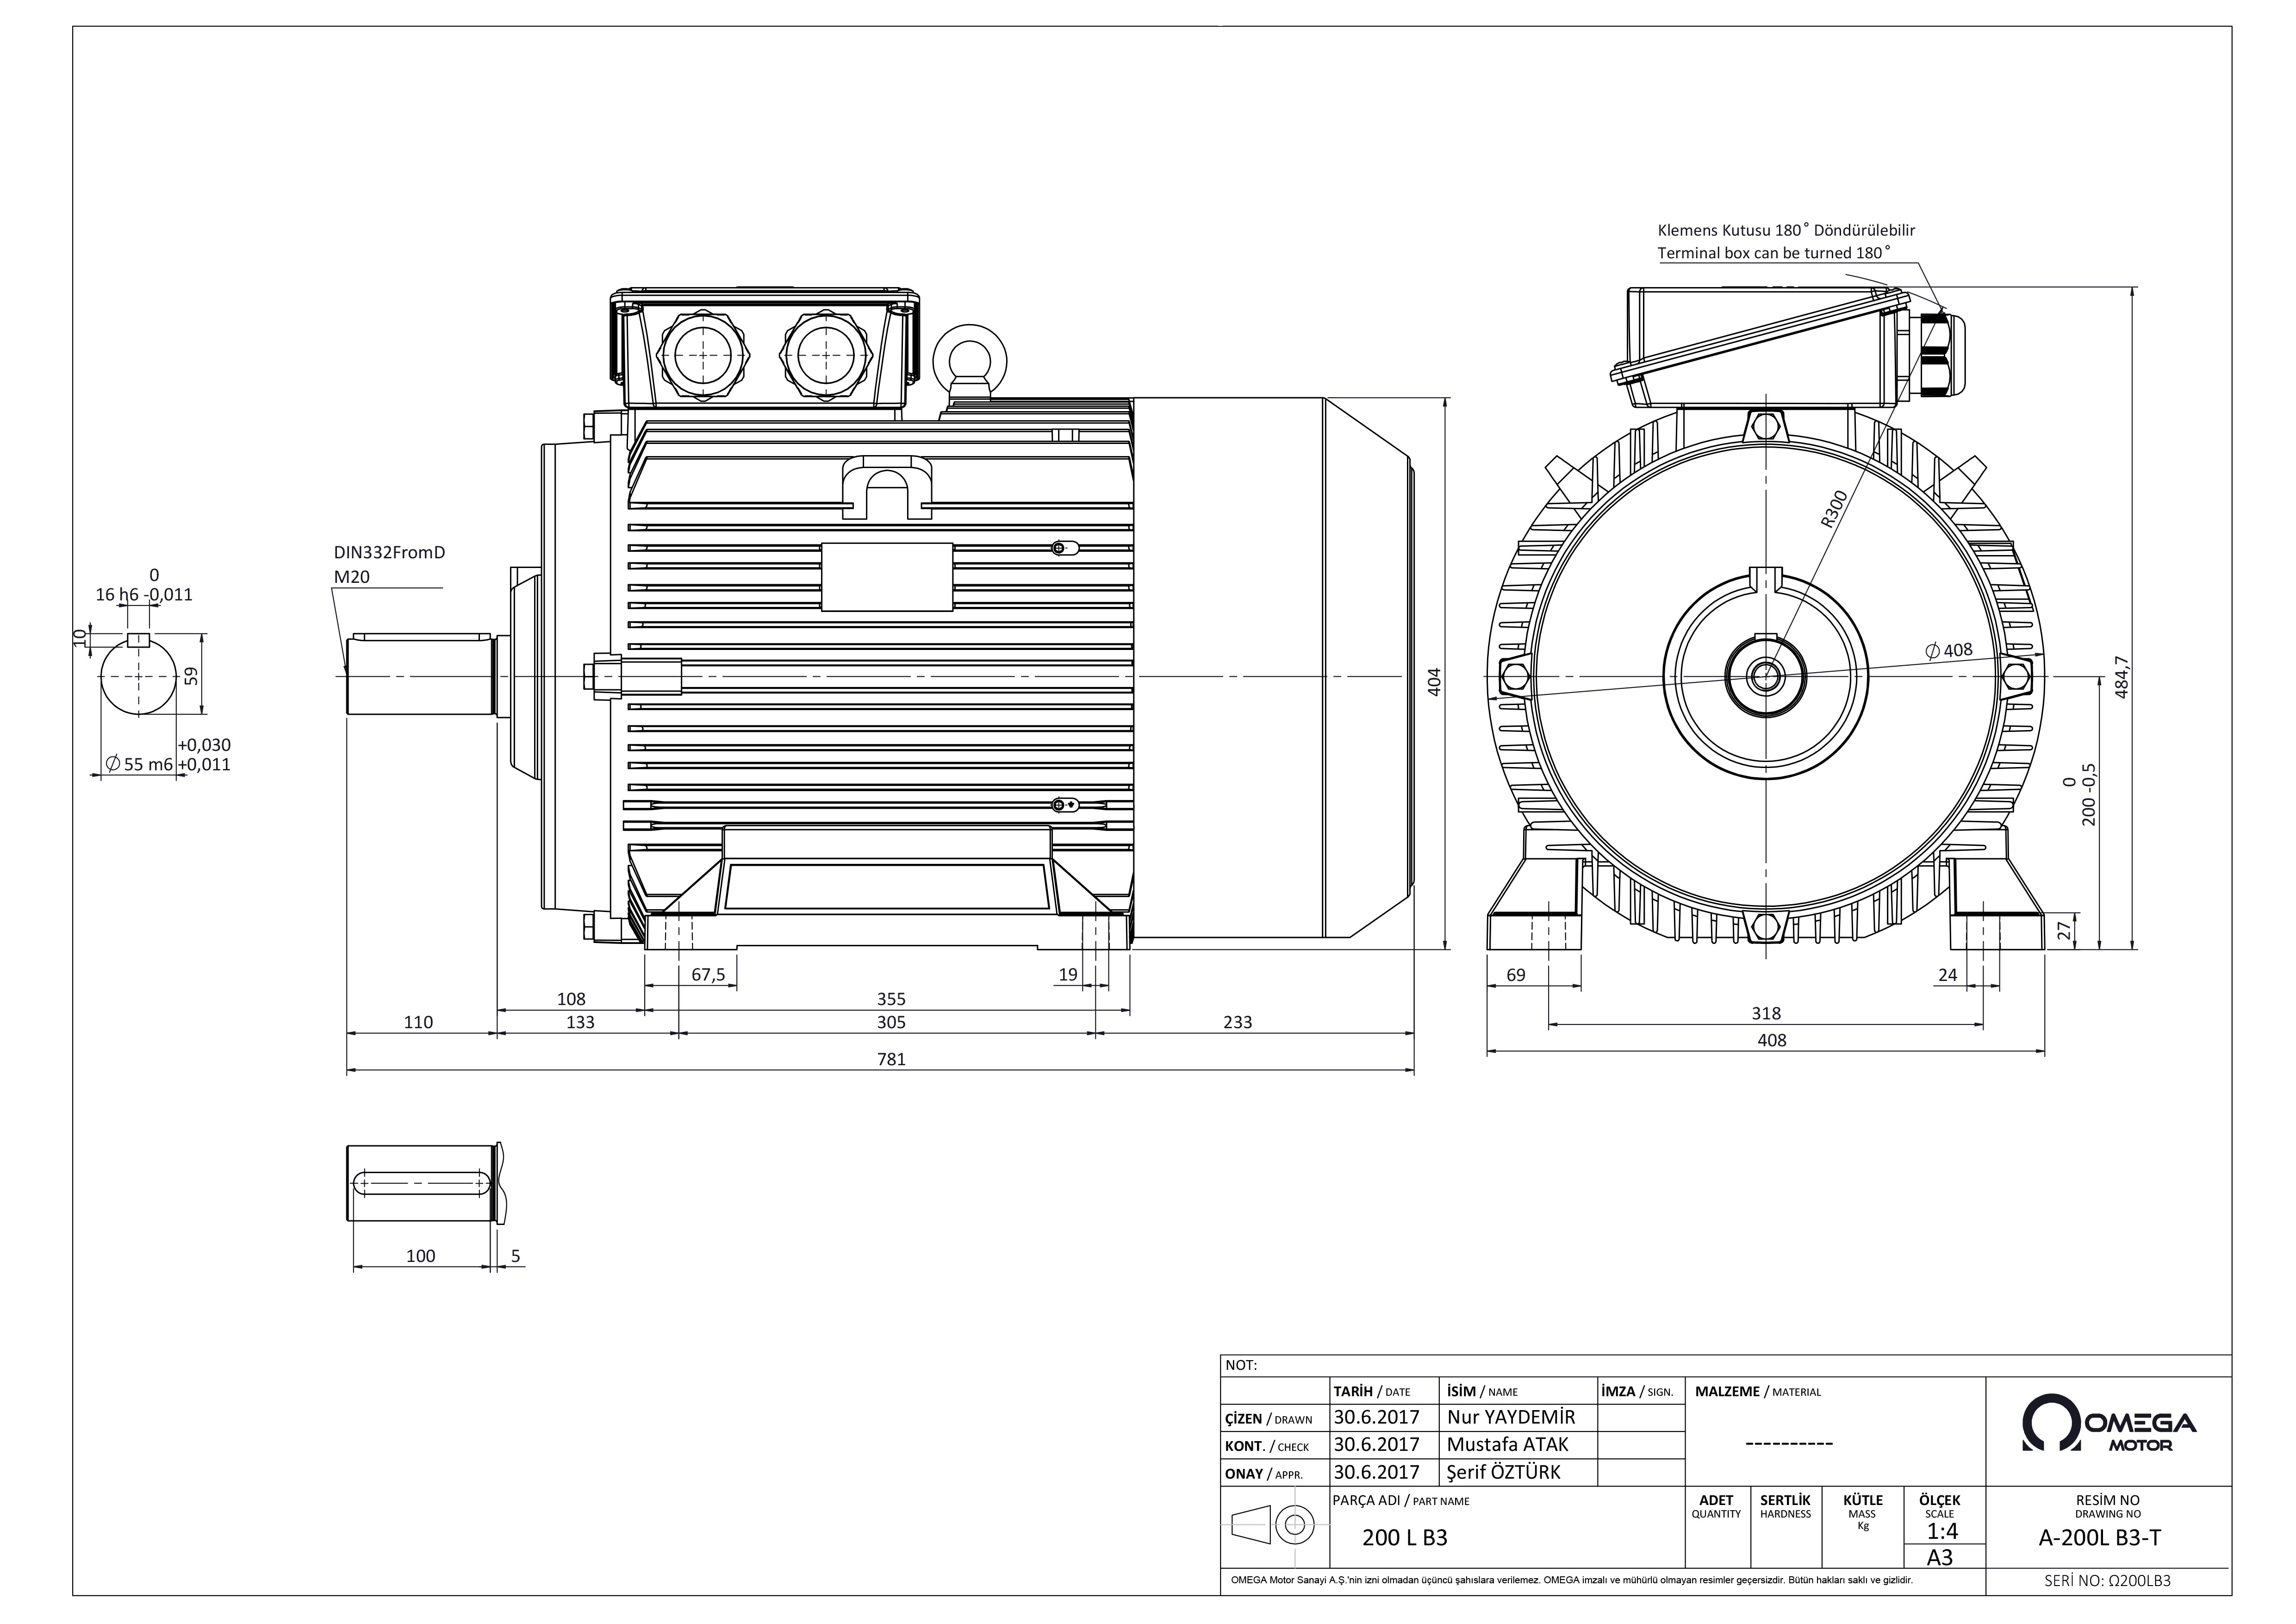The width and height of the screenshot is (2296, 1624).
Task: Click the foot thickness dimension 27
Action: pos(2064,930)
